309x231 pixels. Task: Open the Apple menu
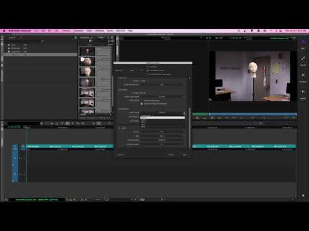(4, 31)
